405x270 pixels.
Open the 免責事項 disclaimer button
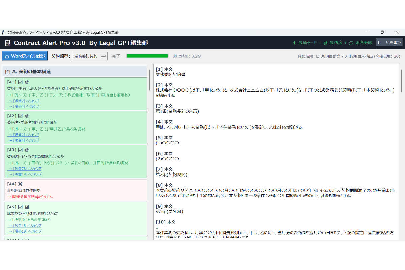point(389,43)
